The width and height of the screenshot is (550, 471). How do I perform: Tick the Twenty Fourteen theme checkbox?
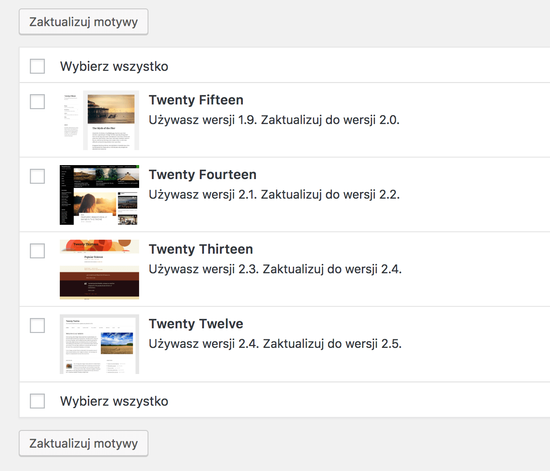click(x=37, y=176)
